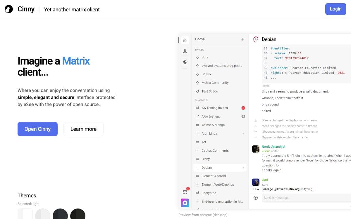Click the "one second" message

(x=270, y=105)
